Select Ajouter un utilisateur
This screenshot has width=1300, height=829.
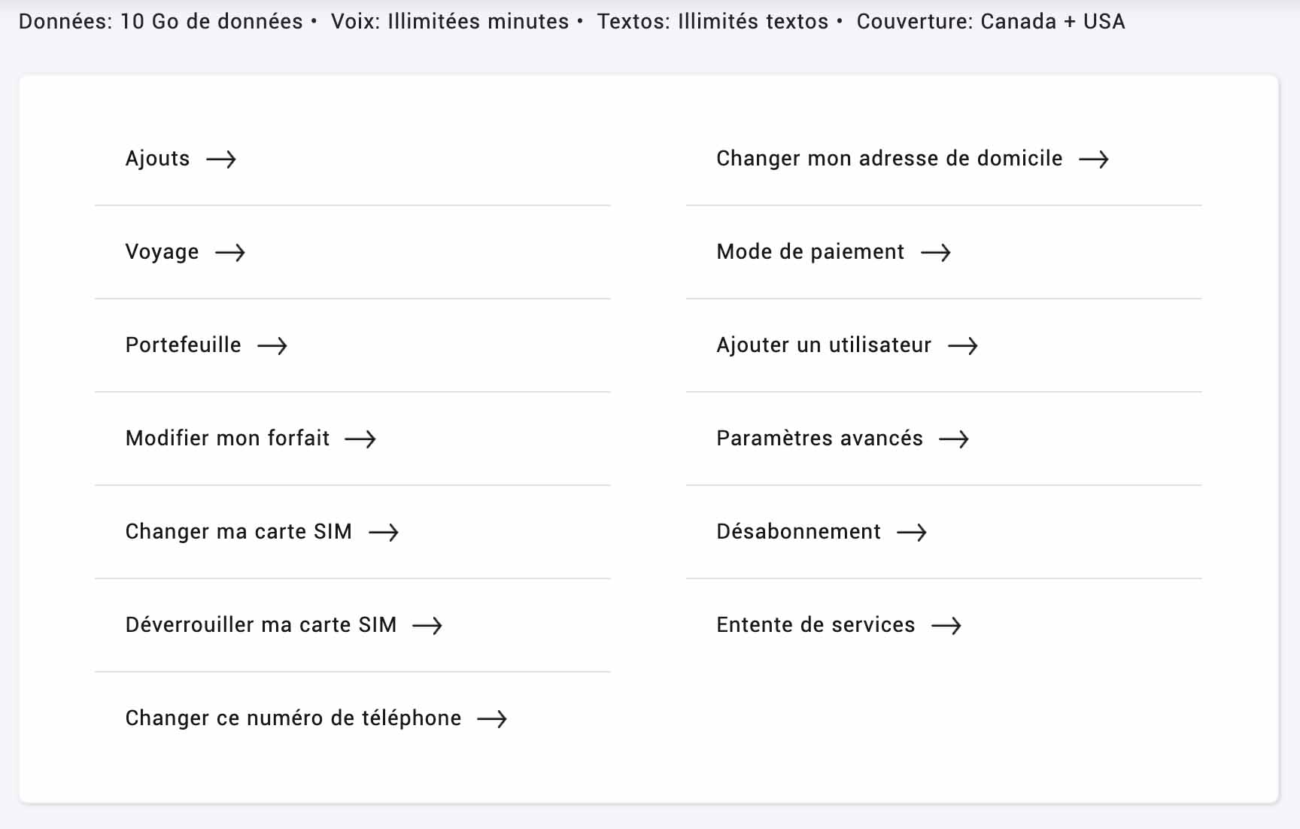pyautogui.click(x=847, y=345)
